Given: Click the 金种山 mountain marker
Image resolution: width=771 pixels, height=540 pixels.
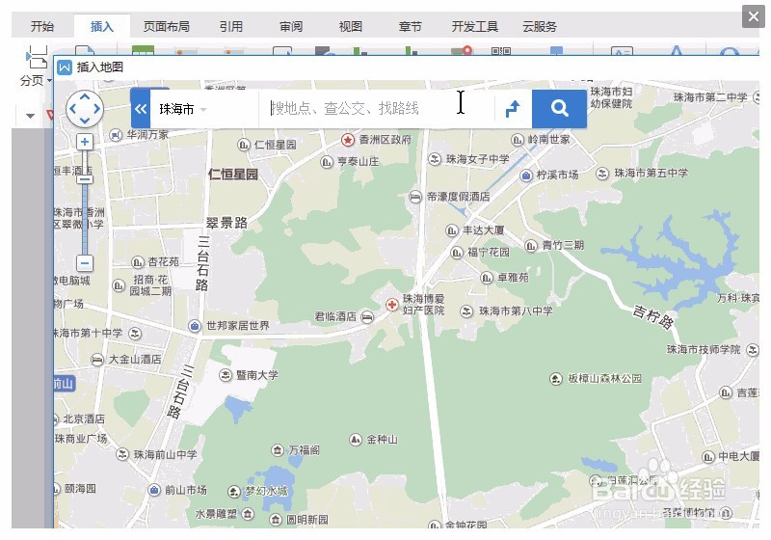Looking at the screenshot, I should pos(356,440).
